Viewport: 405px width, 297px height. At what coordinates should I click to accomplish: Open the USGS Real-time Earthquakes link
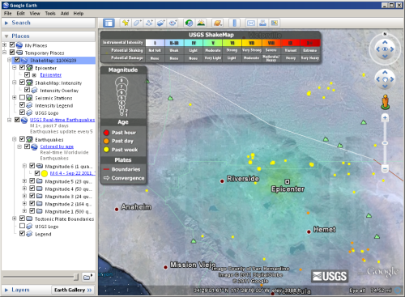(62, 120)
